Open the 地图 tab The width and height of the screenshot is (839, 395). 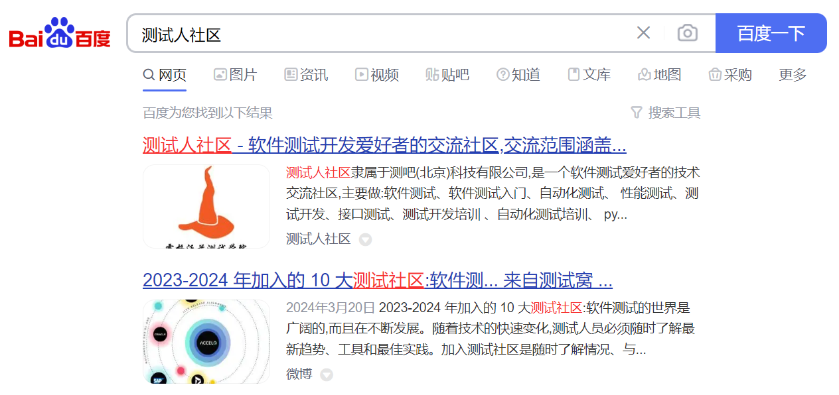point(660,75)
